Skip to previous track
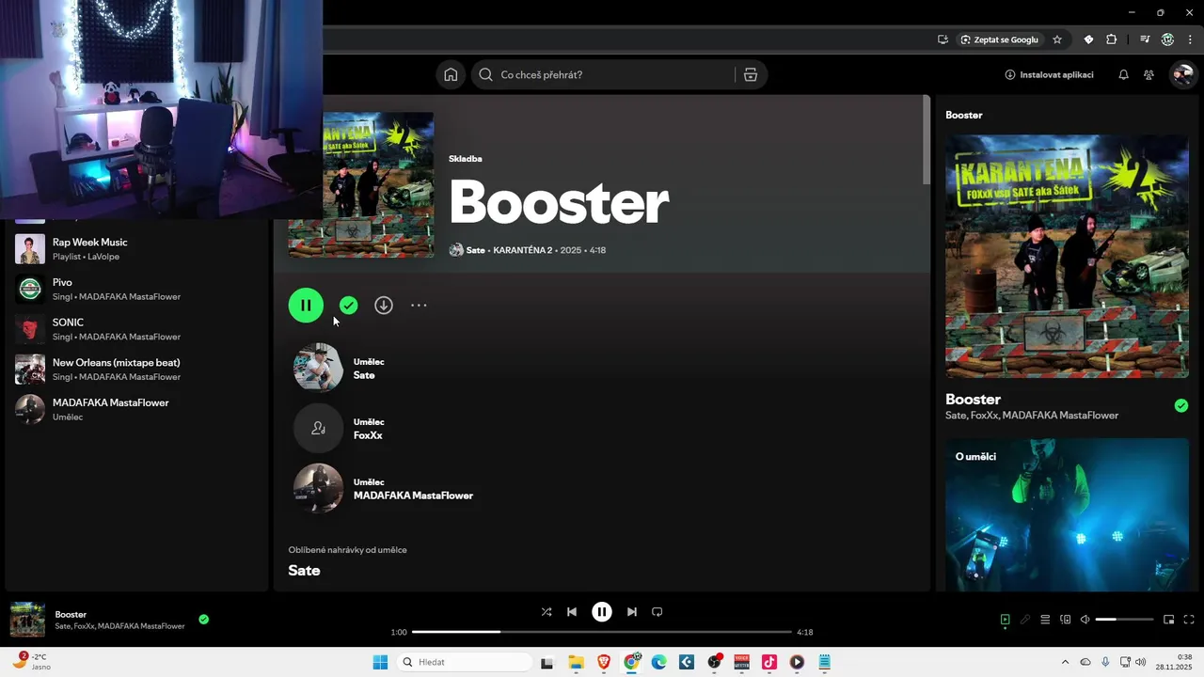1204x677 pixels. pyautogui.click(x=571, y=611)
